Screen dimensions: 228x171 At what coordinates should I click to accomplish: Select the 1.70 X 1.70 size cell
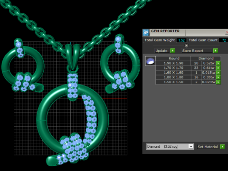tap(173, 68)
